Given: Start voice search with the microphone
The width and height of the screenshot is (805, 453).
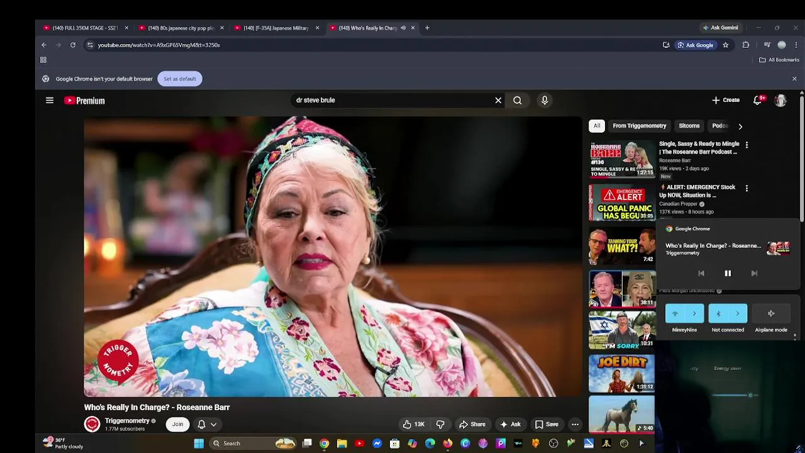Looking at the screenshot, I should [545, 100].
